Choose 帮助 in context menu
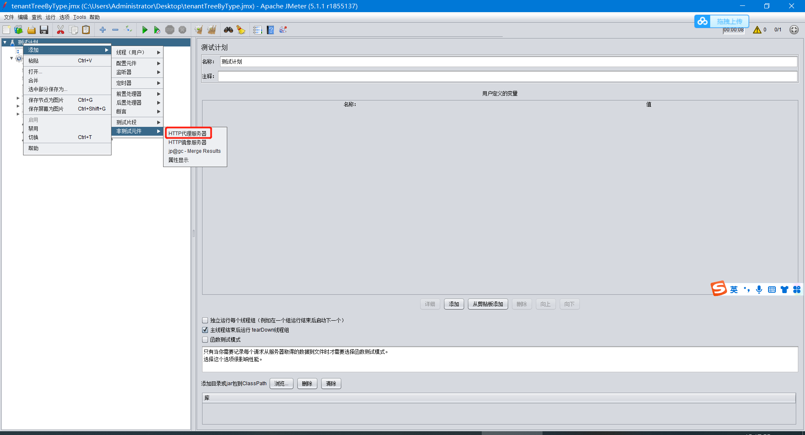Viewport: 805px width, 435px height. (x=67, y=148)
